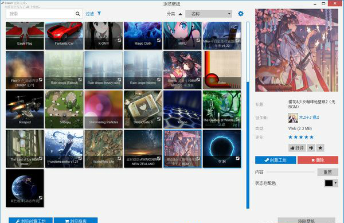344x223 pixels.
Task: Click the red 删除 delete button
Action: click(x=318, y=160)
